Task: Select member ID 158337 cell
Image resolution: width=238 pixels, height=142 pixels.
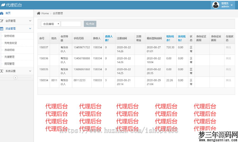Action: point(44,47)
